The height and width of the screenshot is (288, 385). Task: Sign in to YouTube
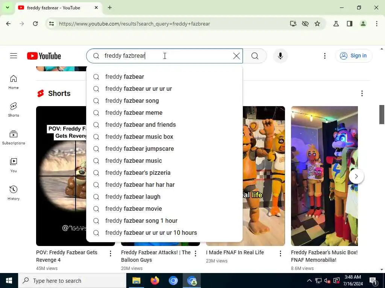[354, 56]
